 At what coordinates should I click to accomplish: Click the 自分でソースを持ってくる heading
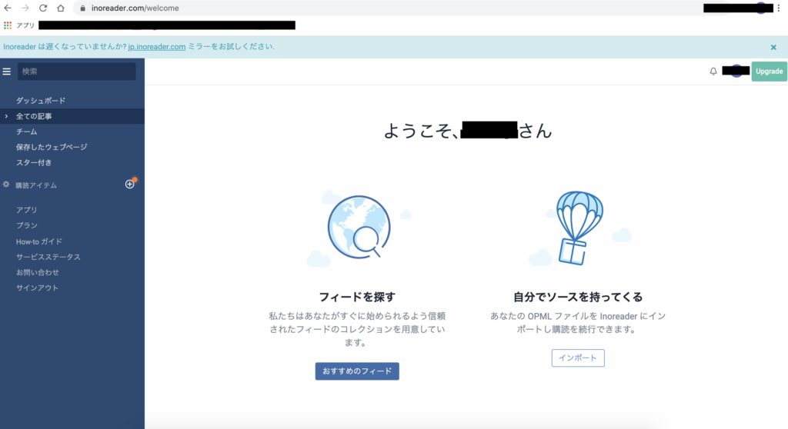pyautogui.click(x=578, y=297)
